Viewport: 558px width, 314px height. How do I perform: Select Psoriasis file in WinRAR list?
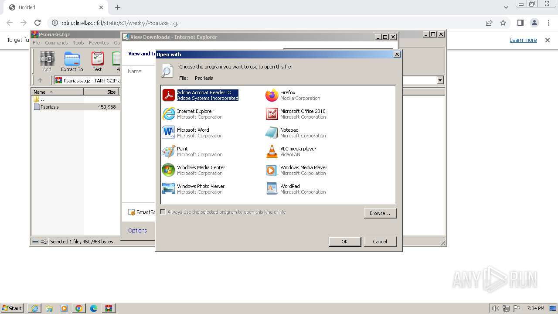75,107
